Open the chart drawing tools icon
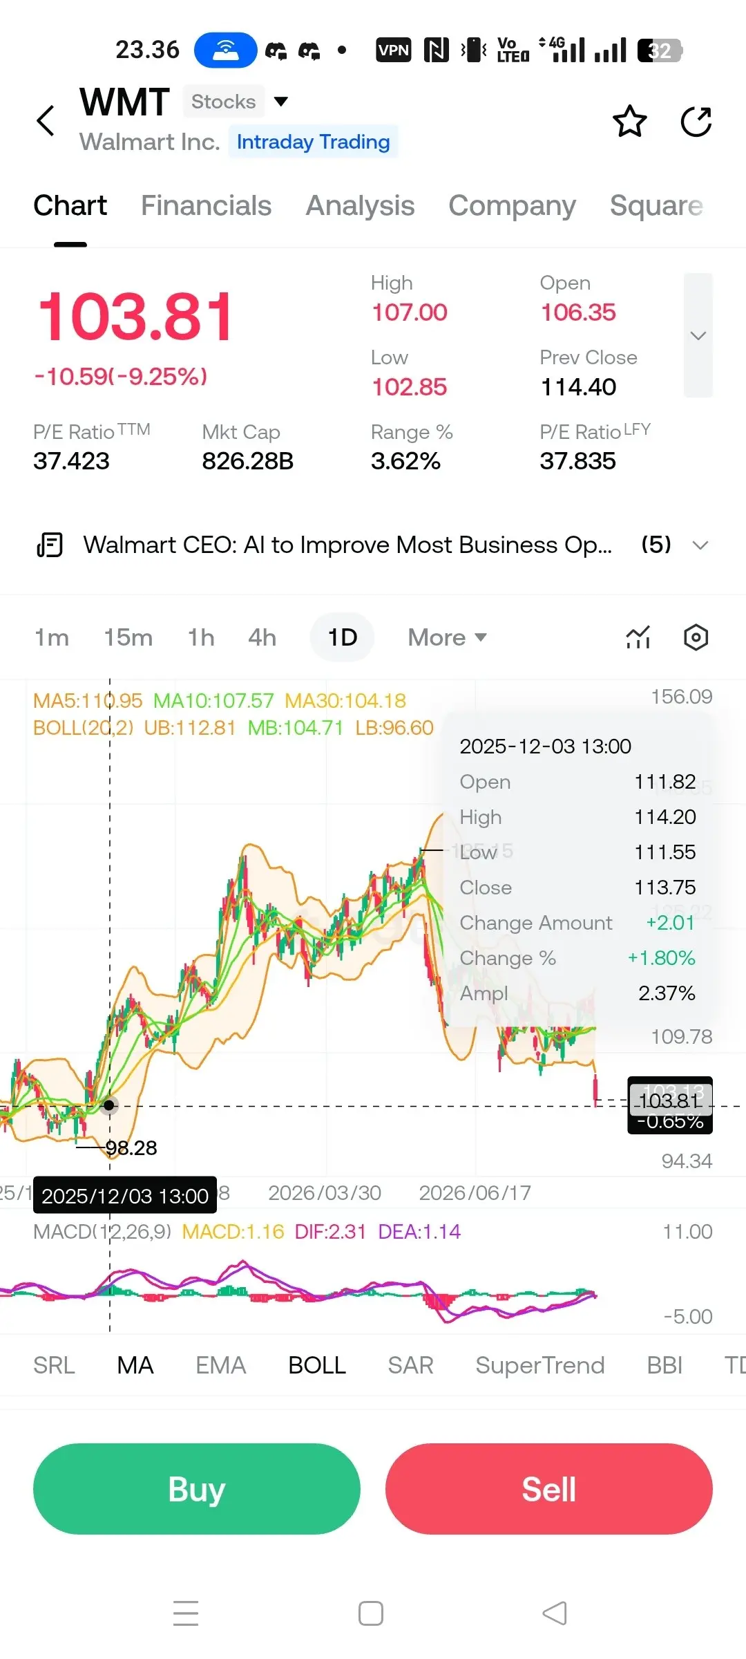This screenshot has height=1659, width=746. click(x=638, y=637)
